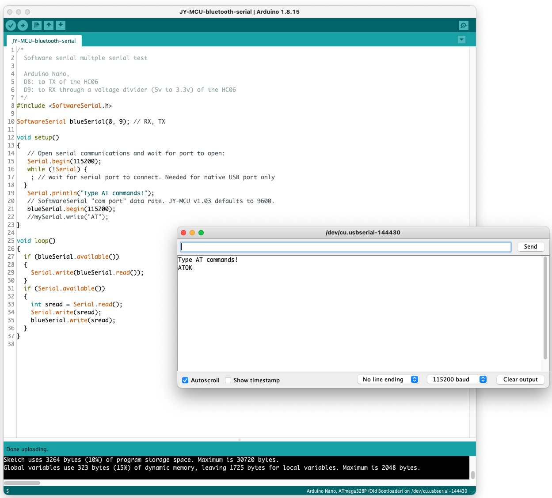
Task: Click the 'Serial.write(blueSerial.read());' code line
Action: [x=87, y=272]
